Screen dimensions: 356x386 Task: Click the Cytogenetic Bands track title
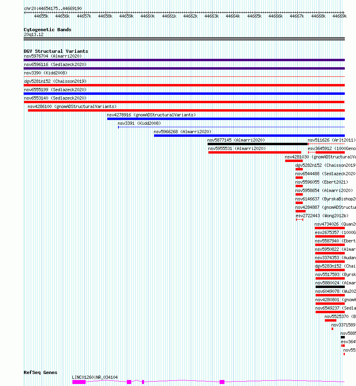point(48,30)
